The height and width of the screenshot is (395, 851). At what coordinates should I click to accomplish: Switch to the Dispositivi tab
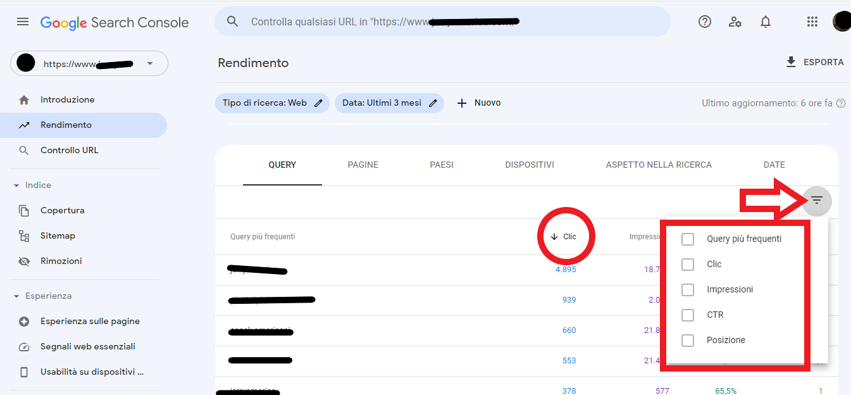coord(529,165)
